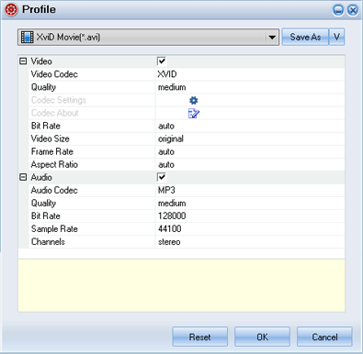Collapse the Video section

(23, 61)
